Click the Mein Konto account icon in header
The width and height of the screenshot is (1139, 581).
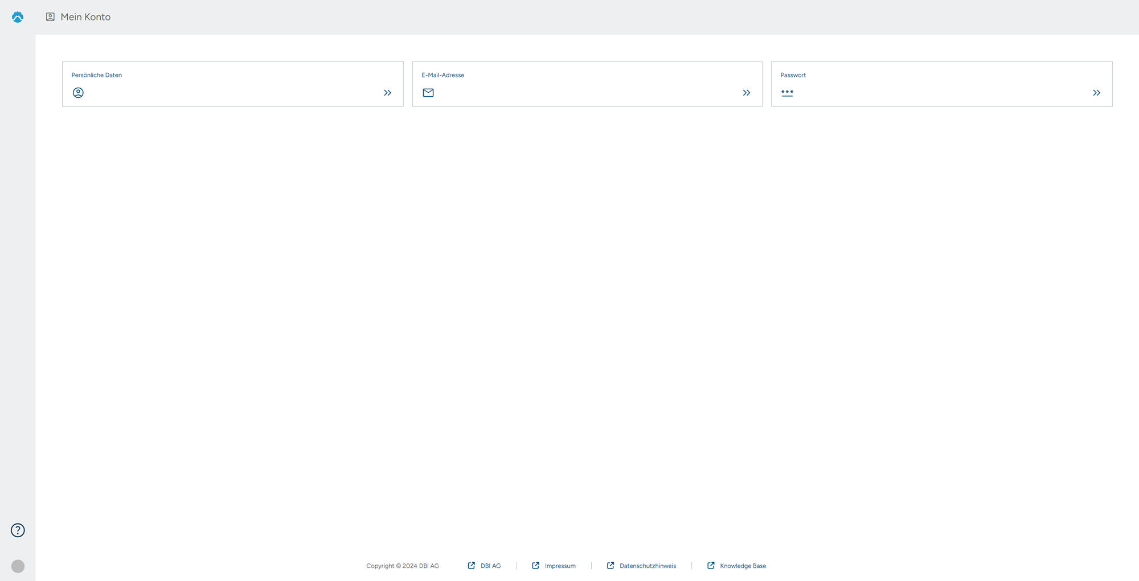coord(50,17)
